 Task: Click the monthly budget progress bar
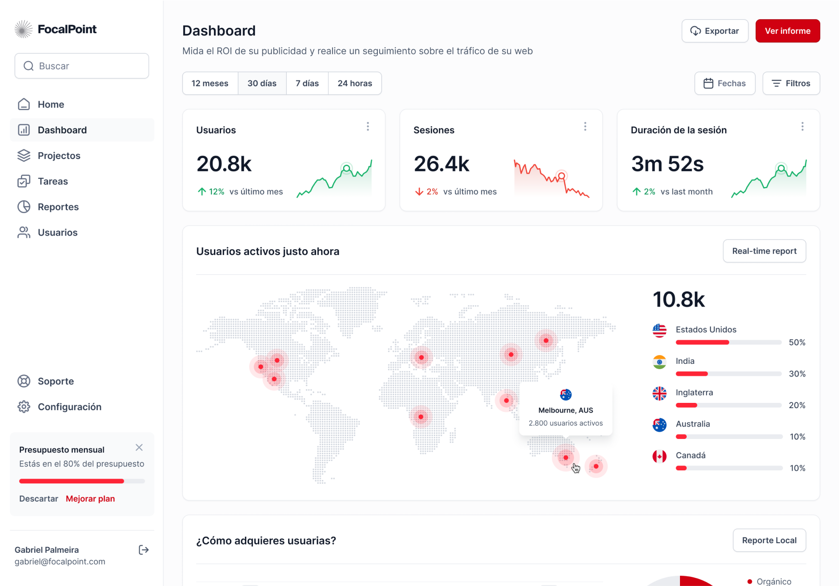click(x=82, y=481)
